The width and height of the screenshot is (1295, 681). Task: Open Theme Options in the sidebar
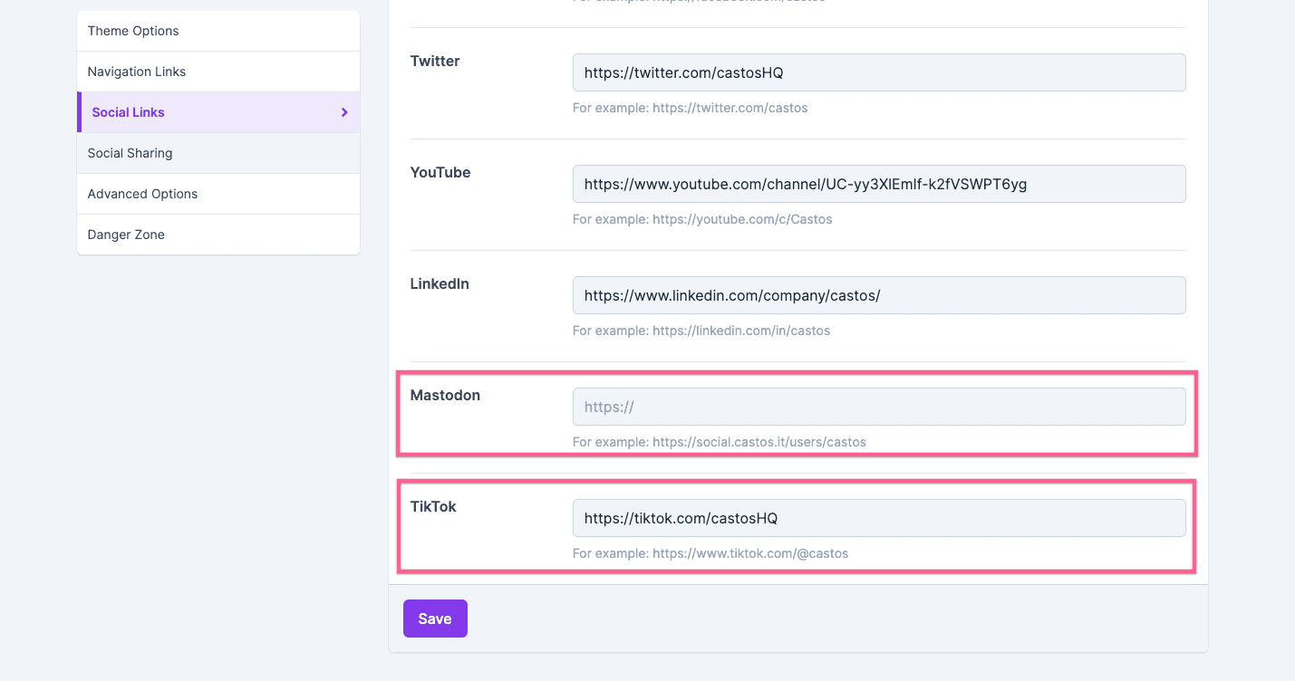click(218, 31)
